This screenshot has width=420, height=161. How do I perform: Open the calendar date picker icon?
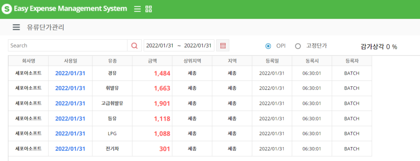223,45
